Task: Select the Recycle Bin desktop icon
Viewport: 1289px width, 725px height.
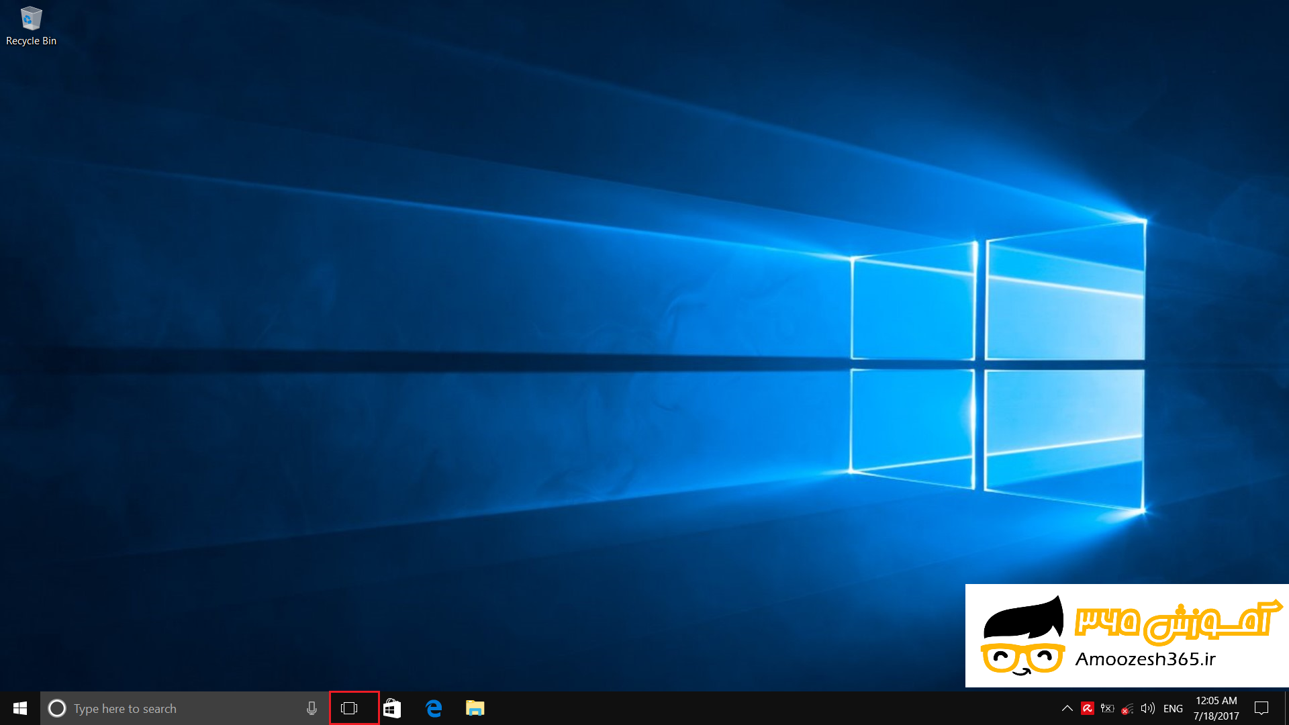Action: pos(31,27)
